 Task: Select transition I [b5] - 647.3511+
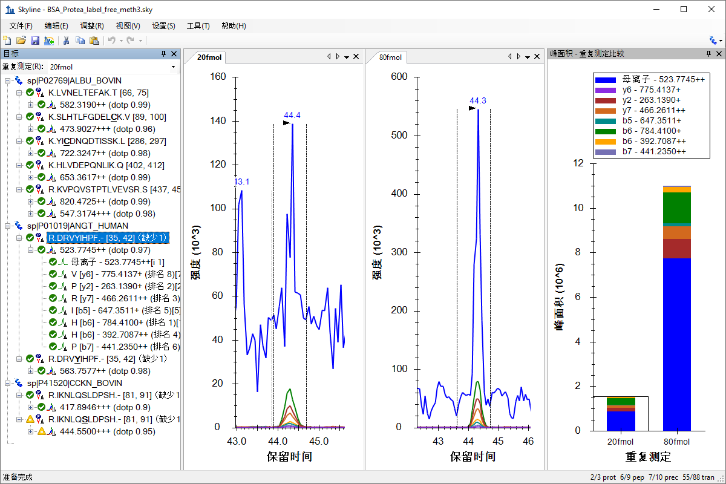(125, 310)
